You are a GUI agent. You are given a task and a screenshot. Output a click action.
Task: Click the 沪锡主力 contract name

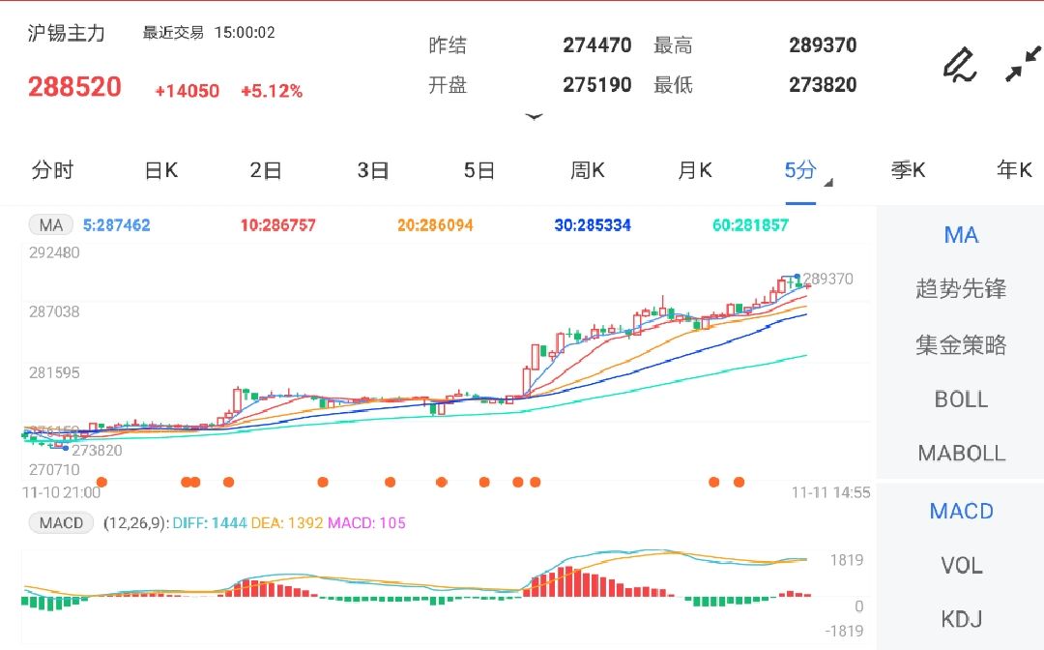tap(67, 33)
